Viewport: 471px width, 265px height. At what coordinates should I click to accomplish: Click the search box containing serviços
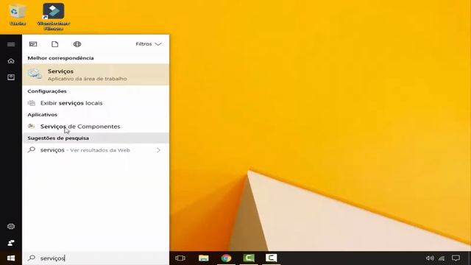pos(96,258)
